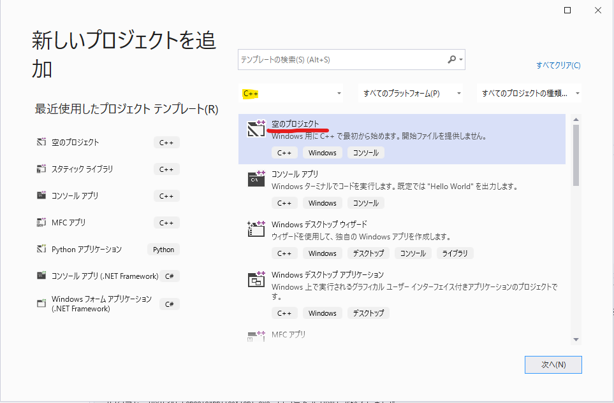Open the すべてのプラットフォーム platform dropdown
Viewport: 614px width, 403px height.
[411, 94]
